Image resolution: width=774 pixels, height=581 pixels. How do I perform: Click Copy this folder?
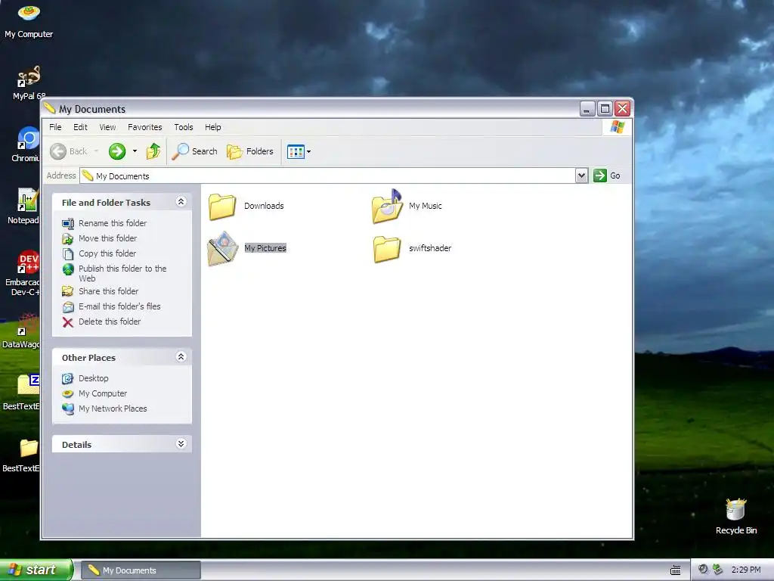(x=107, y=253)
